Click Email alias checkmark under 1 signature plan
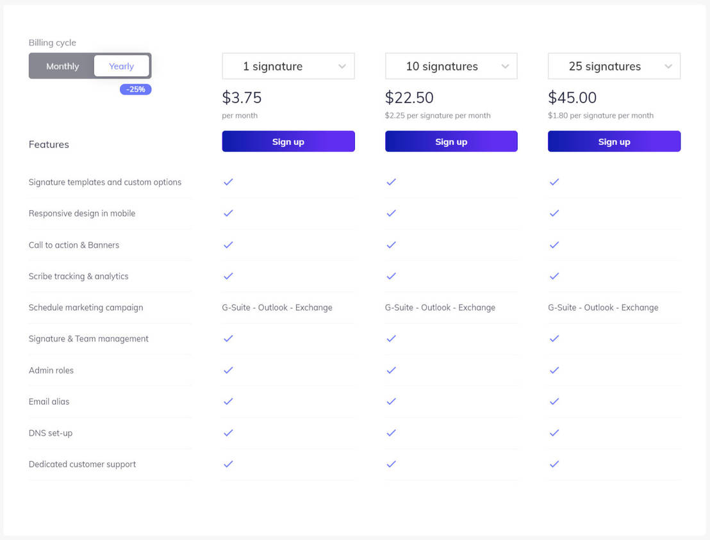Viewport: 710px width, 540px height. pos(228,402)
